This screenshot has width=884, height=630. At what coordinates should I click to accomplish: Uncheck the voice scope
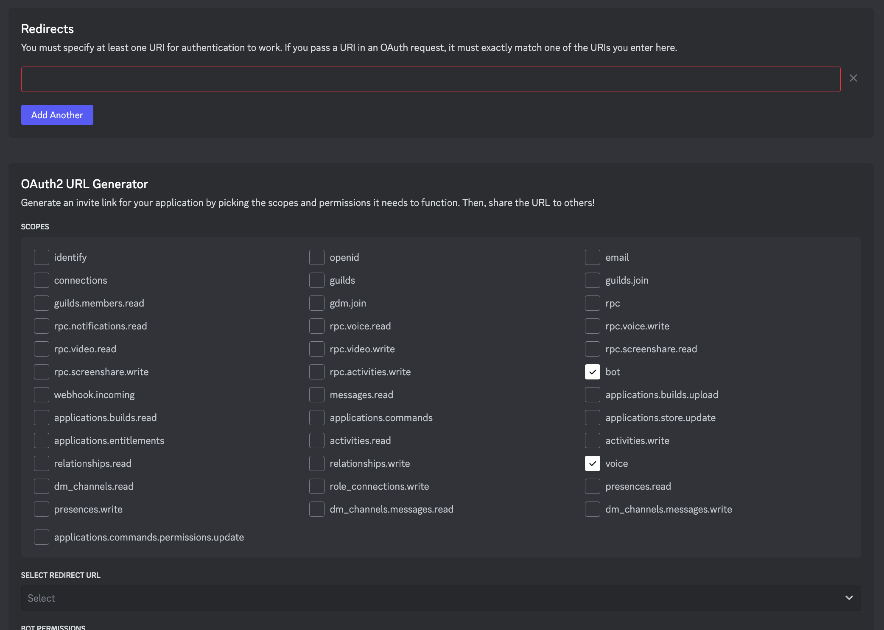click(x=593, y=463)
